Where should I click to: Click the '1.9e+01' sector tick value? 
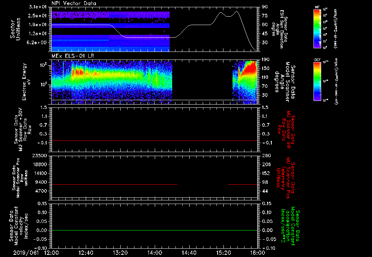[x=38, y=25]
